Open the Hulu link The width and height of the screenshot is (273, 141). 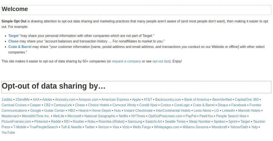(117, 111)
